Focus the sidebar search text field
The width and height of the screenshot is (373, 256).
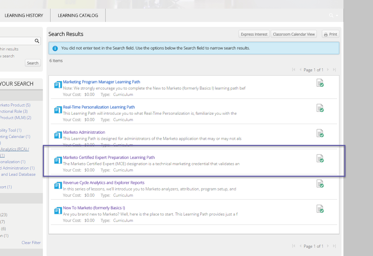point(20,41)
